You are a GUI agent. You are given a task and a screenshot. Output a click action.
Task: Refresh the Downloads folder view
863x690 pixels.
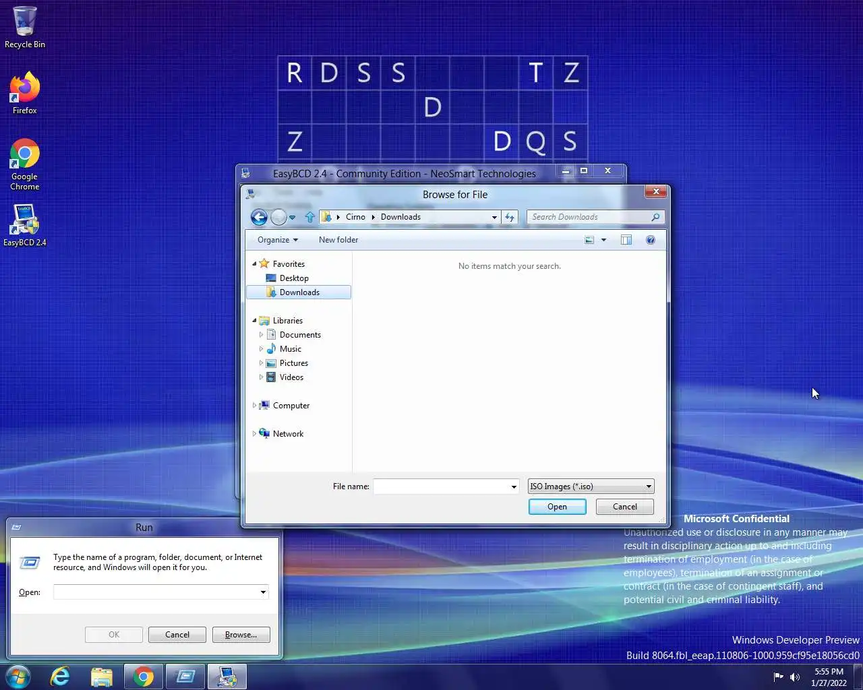(x=510, y=217)
